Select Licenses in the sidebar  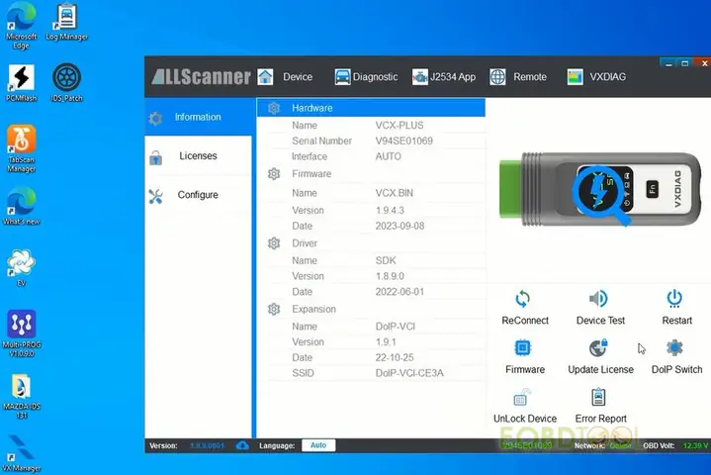(197, 156)
